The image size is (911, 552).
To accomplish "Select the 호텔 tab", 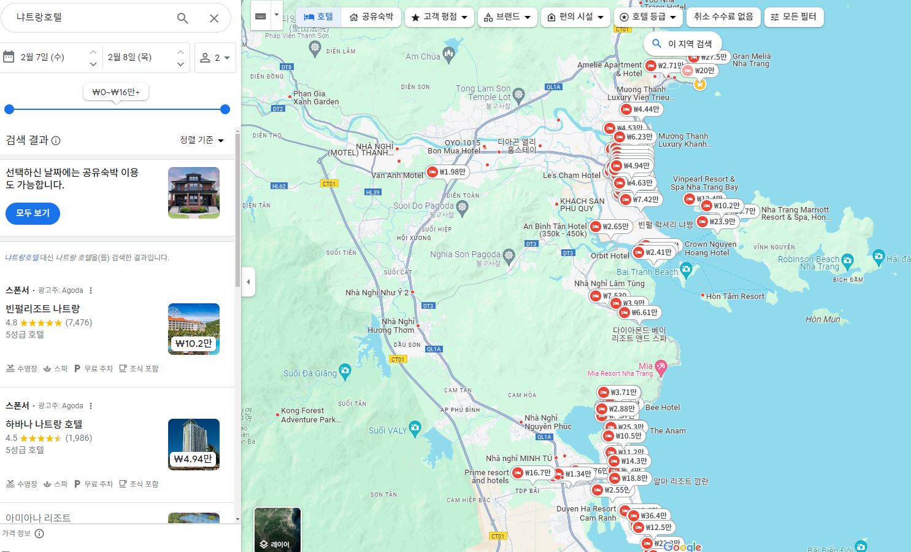I will pyautogui.click(x=318, y=17).
